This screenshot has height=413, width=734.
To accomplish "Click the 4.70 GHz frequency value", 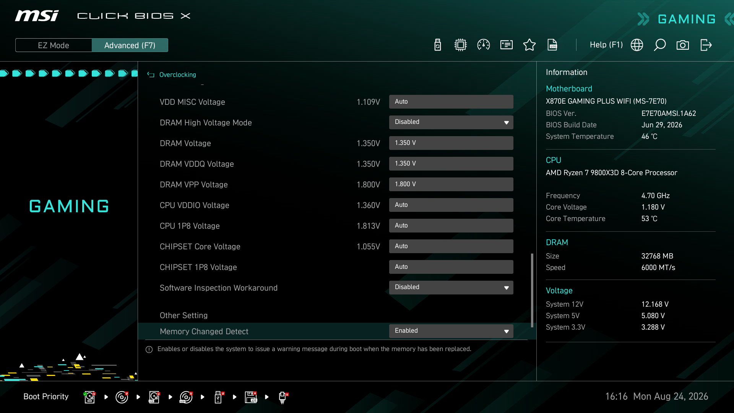I will coord(655,196).
